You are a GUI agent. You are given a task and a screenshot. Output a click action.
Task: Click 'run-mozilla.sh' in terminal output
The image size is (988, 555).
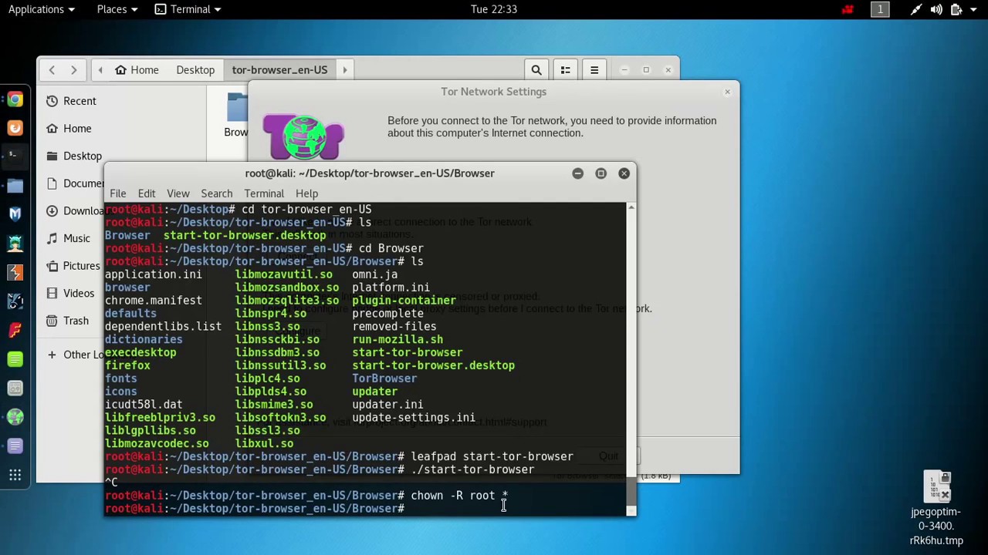[x=398, y=339]
